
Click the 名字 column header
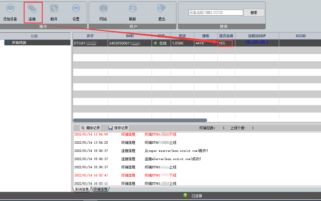90,36
